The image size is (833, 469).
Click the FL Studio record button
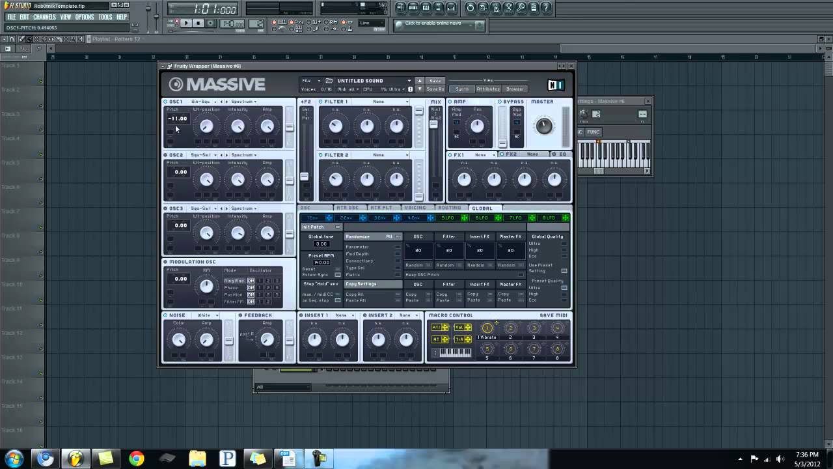(212, 23)
